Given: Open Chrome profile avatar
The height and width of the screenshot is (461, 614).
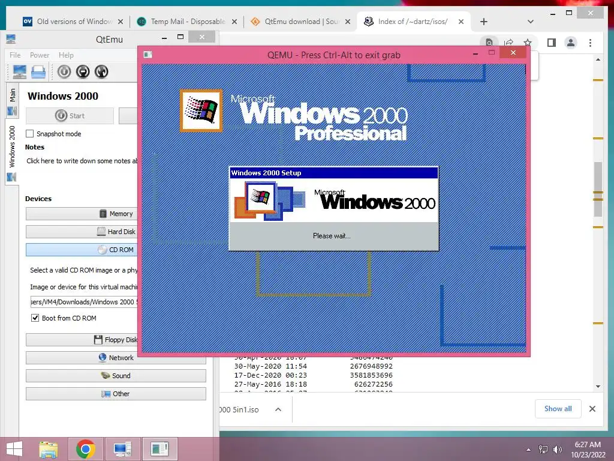Looking at the screenshot, I should [x=571, y=43].
